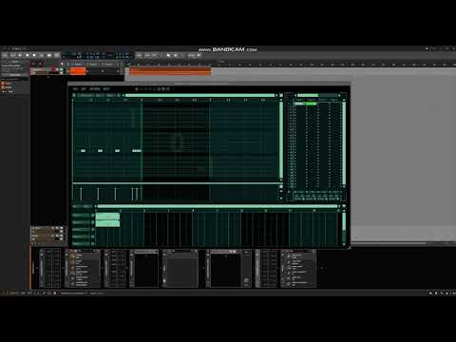
Task: Click the song sequencer horizontal scrollbar
Action: pyautogui.click(x=218, y=206)
